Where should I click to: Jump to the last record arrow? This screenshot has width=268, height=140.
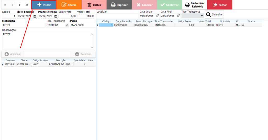click(x=27, y=5)
